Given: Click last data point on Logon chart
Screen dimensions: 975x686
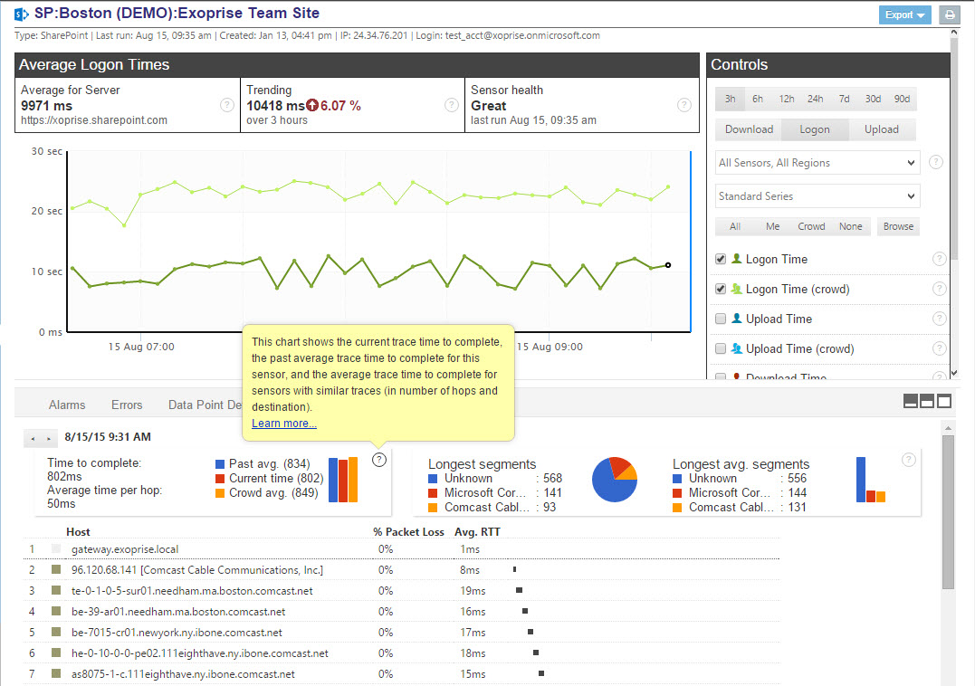Looking at the screenshot, I should tap(668, 265).
